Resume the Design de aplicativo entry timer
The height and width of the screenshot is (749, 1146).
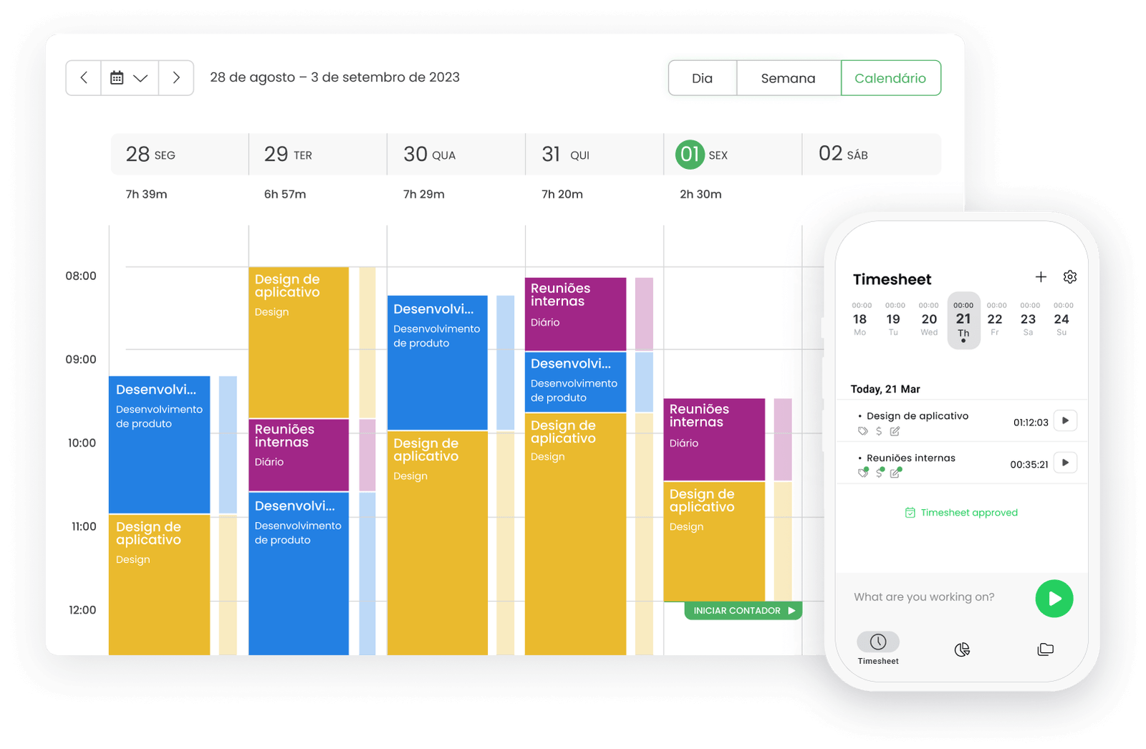pyautogui.click(x=1065, y=421)
